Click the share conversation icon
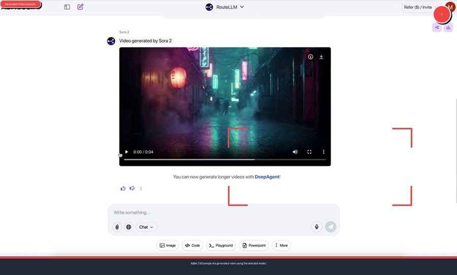 437,27
